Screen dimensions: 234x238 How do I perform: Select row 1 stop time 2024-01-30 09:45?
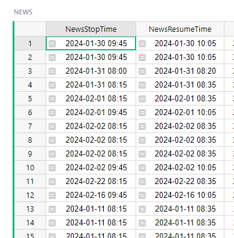click(x=91, y=43)
